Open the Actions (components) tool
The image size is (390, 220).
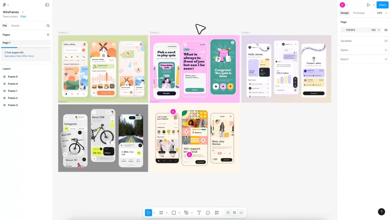(217, 213)
